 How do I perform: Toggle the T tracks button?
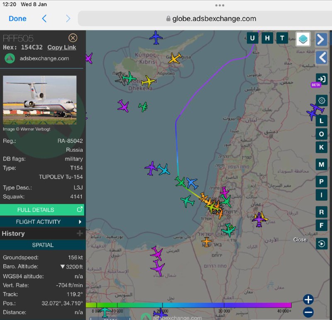pos(282,38)
